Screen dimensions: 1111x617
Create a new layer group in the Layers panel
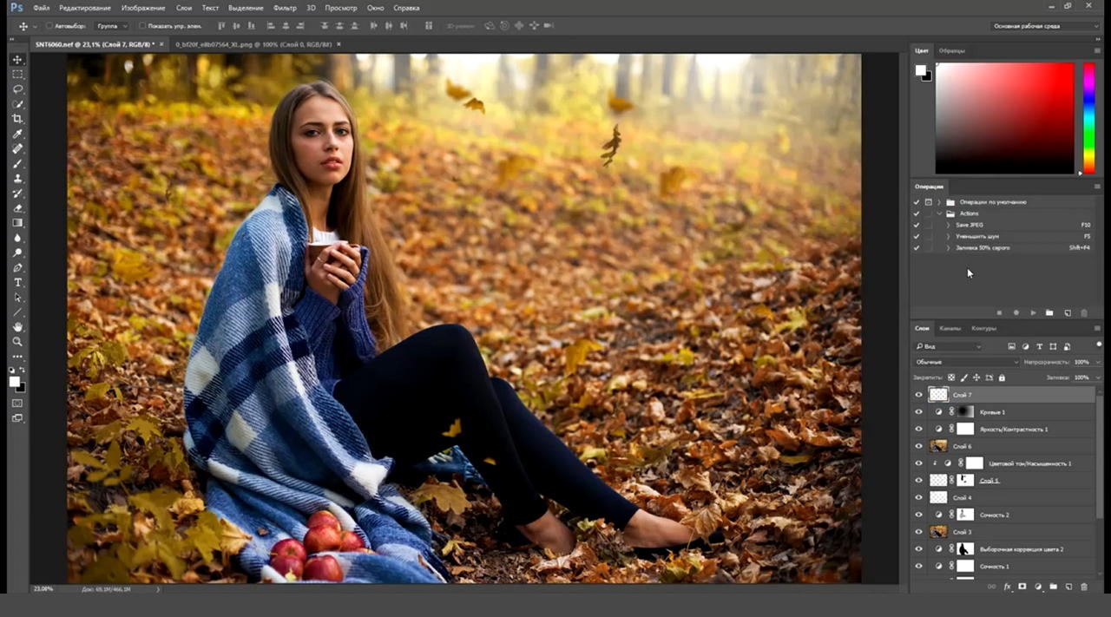point(1054,587)
